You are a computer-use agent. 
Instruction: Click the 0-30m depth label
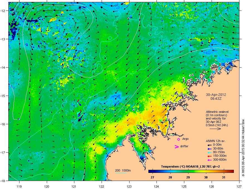217,145
